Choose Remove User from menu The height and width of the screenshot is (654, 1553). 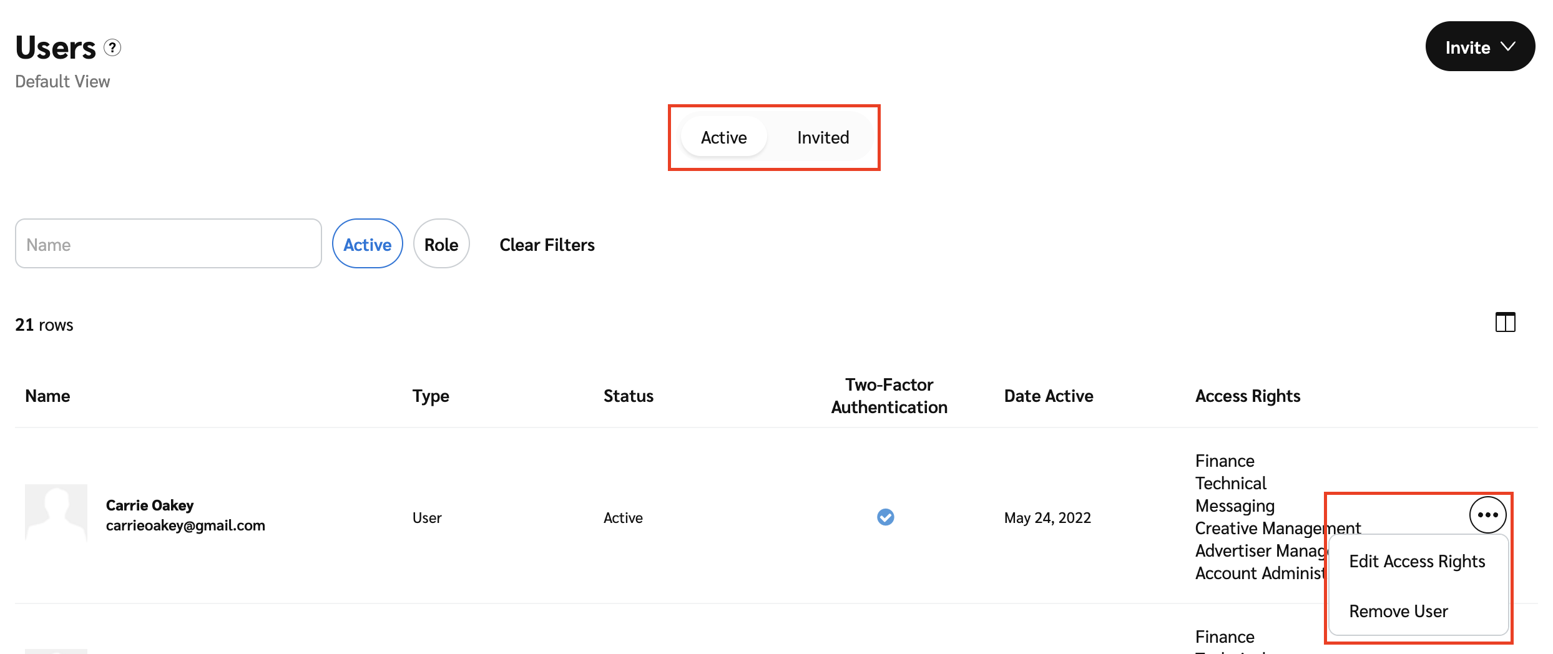1398,612
